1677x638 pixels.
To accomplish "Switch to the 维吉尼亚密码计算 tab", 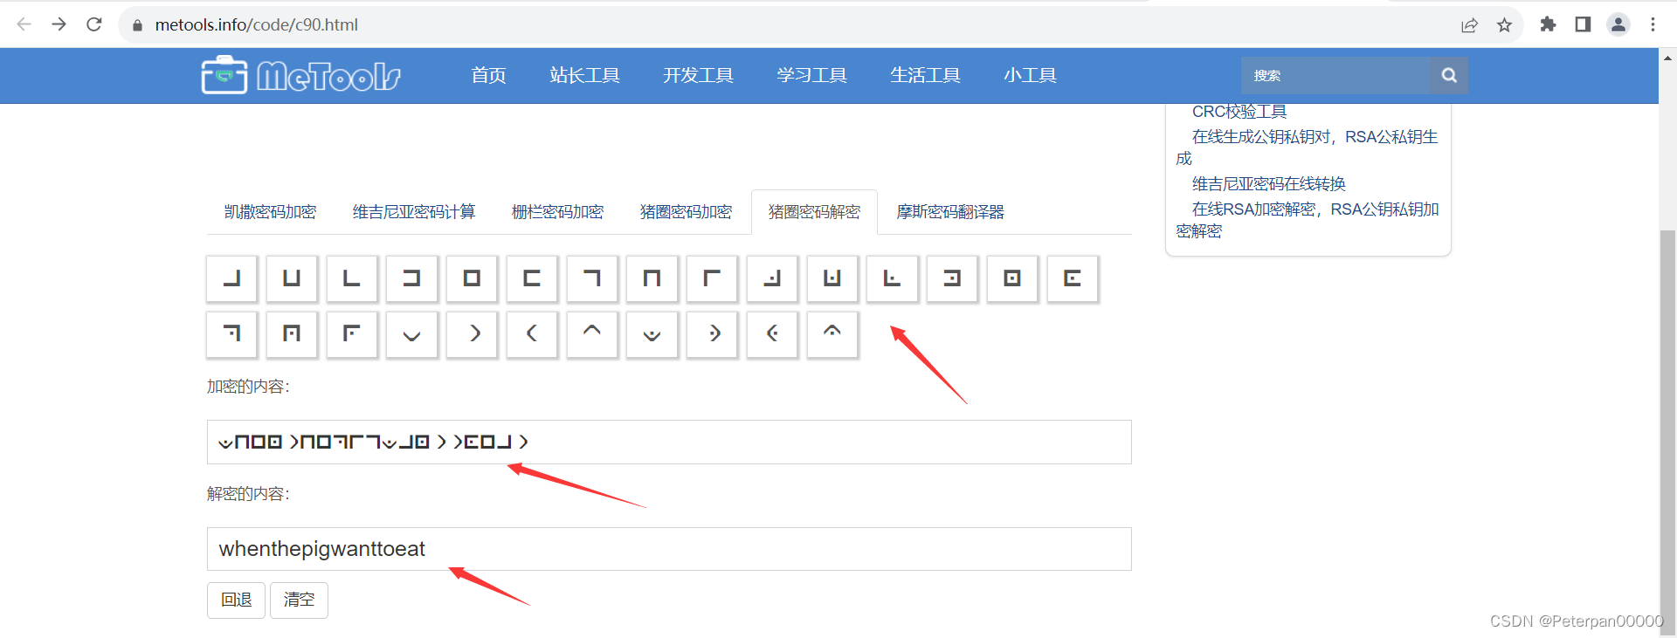I will (414, 212).
